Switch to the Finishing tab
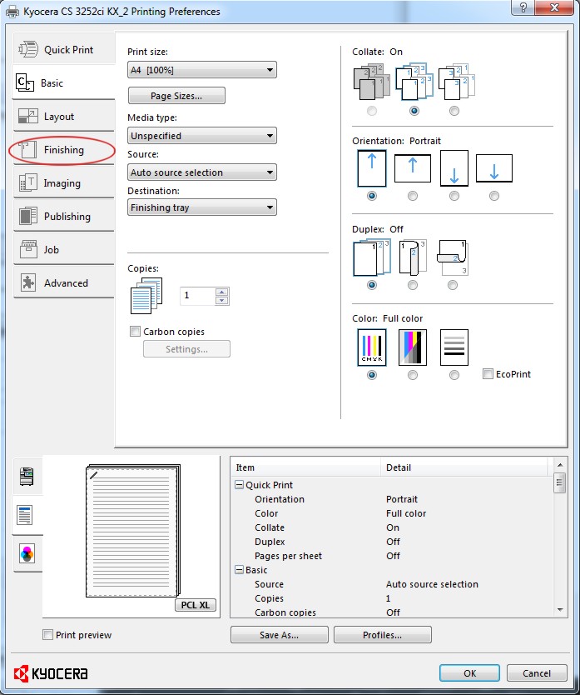This screenshot has height=695, width=580. click(64, 150)
